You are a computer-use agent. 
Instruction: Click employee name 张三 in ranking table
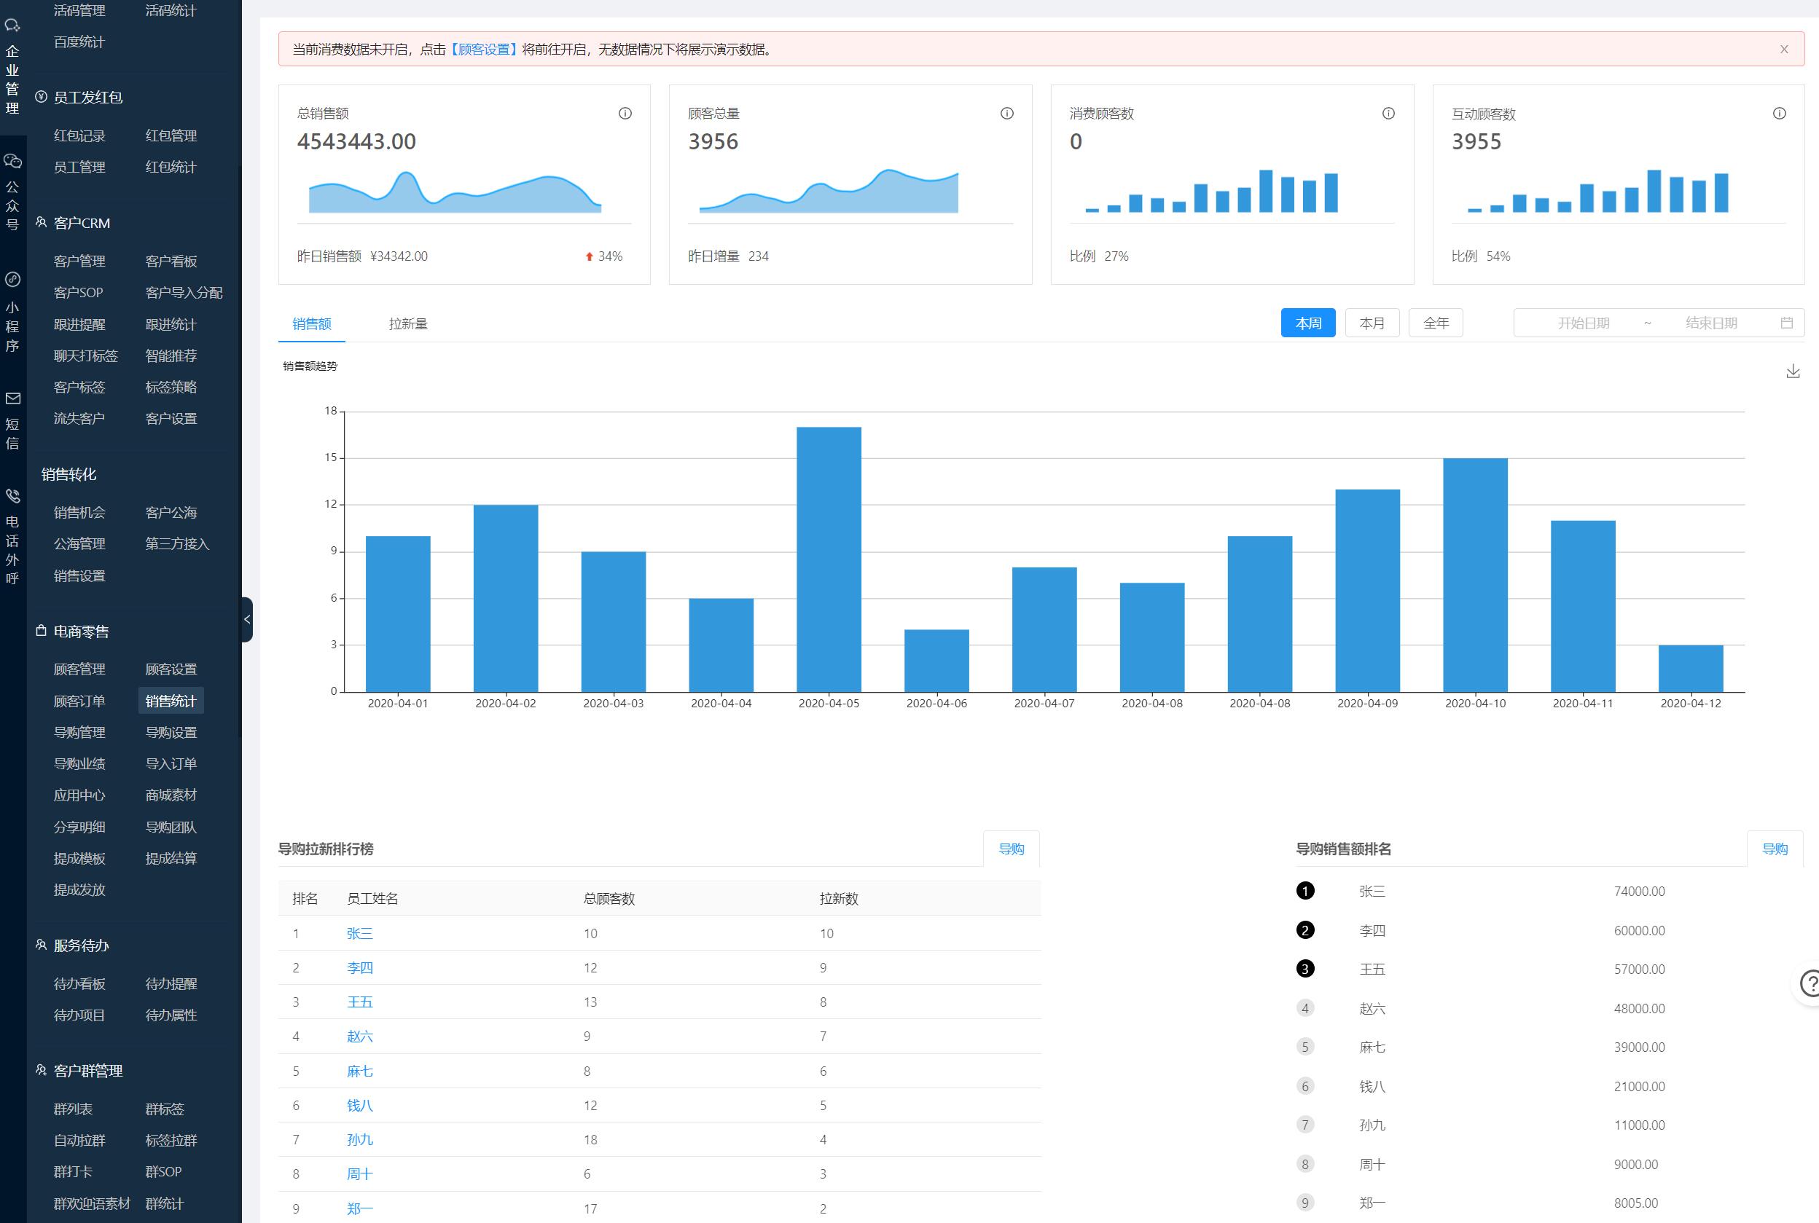(x=360, y=934)
